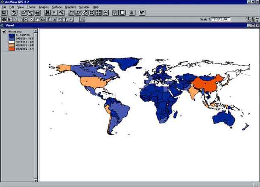
Task: Open the drawing tool dropdown arrow
Action: 71,19
